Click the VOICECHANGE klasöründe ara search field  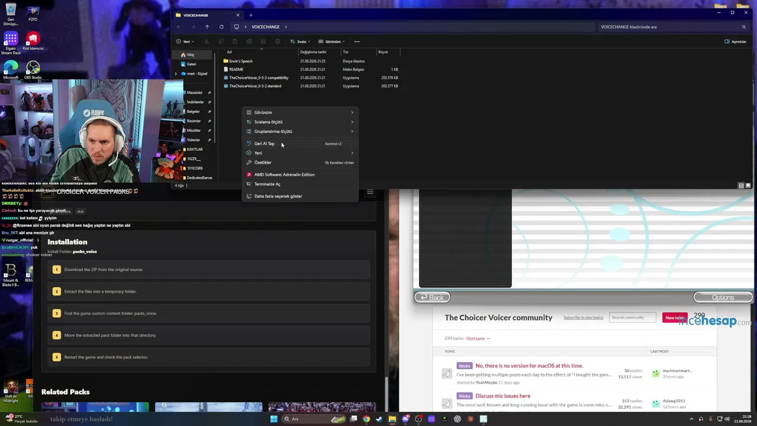672,27
